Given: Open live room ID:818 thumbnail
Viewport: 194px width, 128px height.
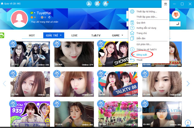Looking at the screenshot, I should (74, 114).
